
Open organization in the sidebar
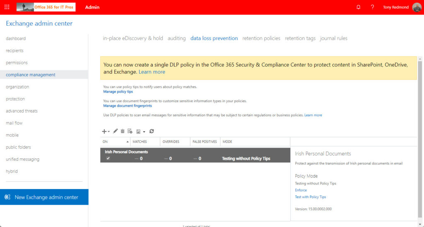(x=17, y=87)
